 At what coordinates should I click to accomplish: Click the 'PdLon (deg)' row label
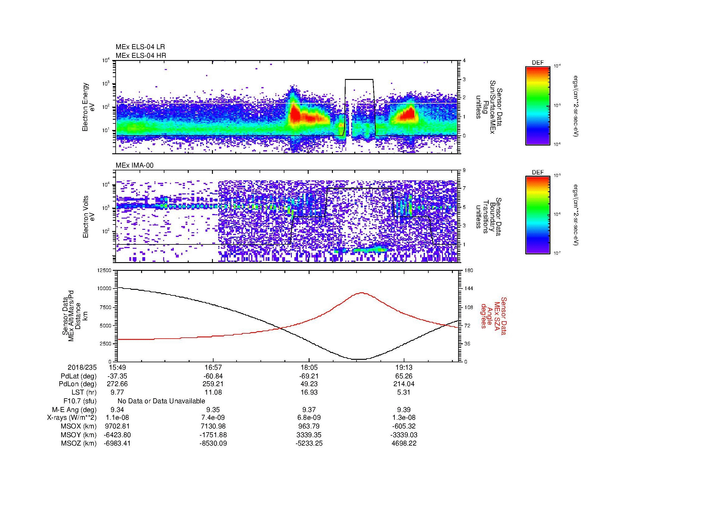click(x=78, y=384)
